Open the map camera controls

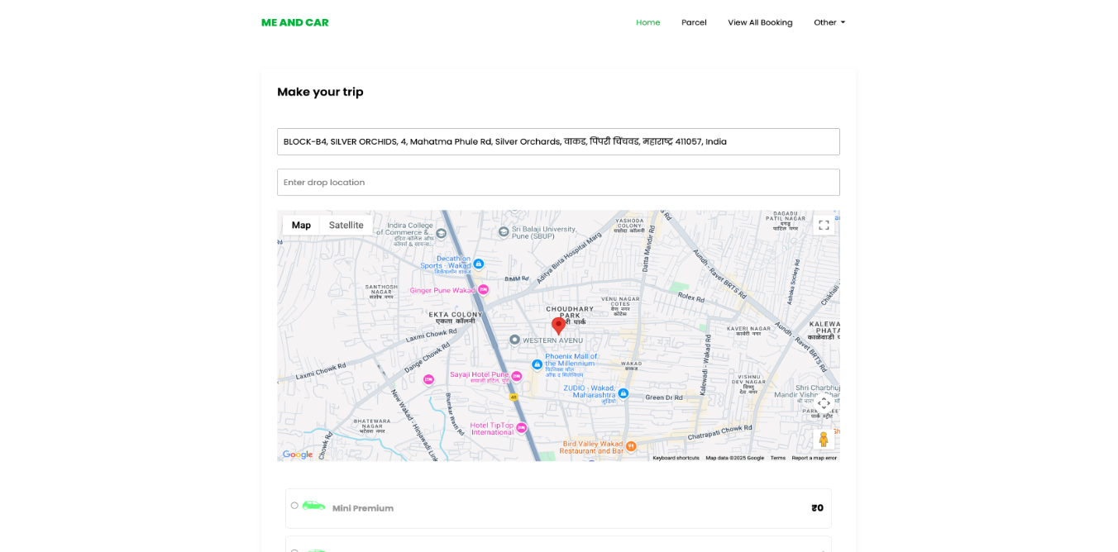tap(824, 403)
